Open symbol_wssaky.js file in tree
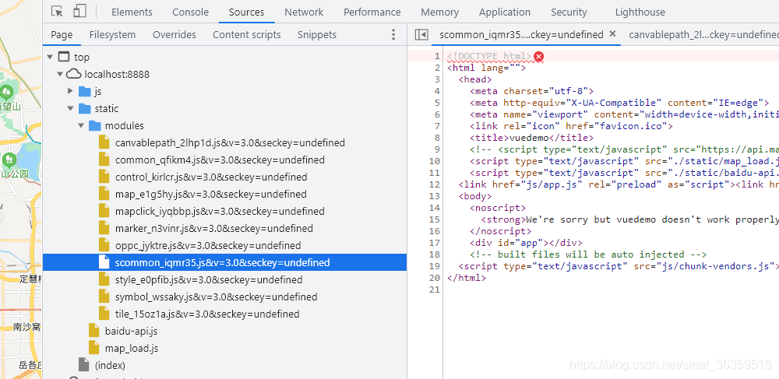The image size is (779, 379). point(216,297)
